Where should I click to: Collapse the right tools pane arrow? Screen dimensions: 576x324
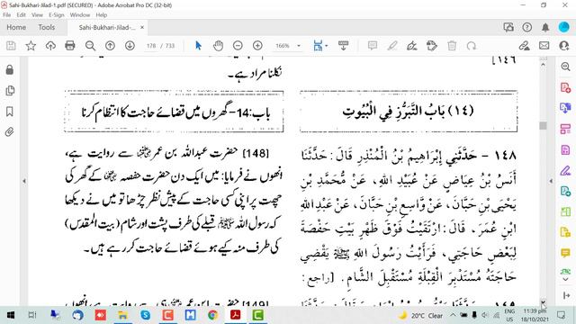[x=551, y=181]
